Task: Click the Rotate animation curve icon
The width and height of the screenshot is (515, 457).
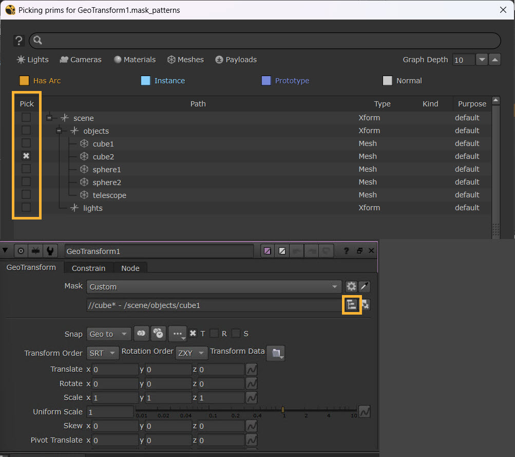Action: pos(252,383)
